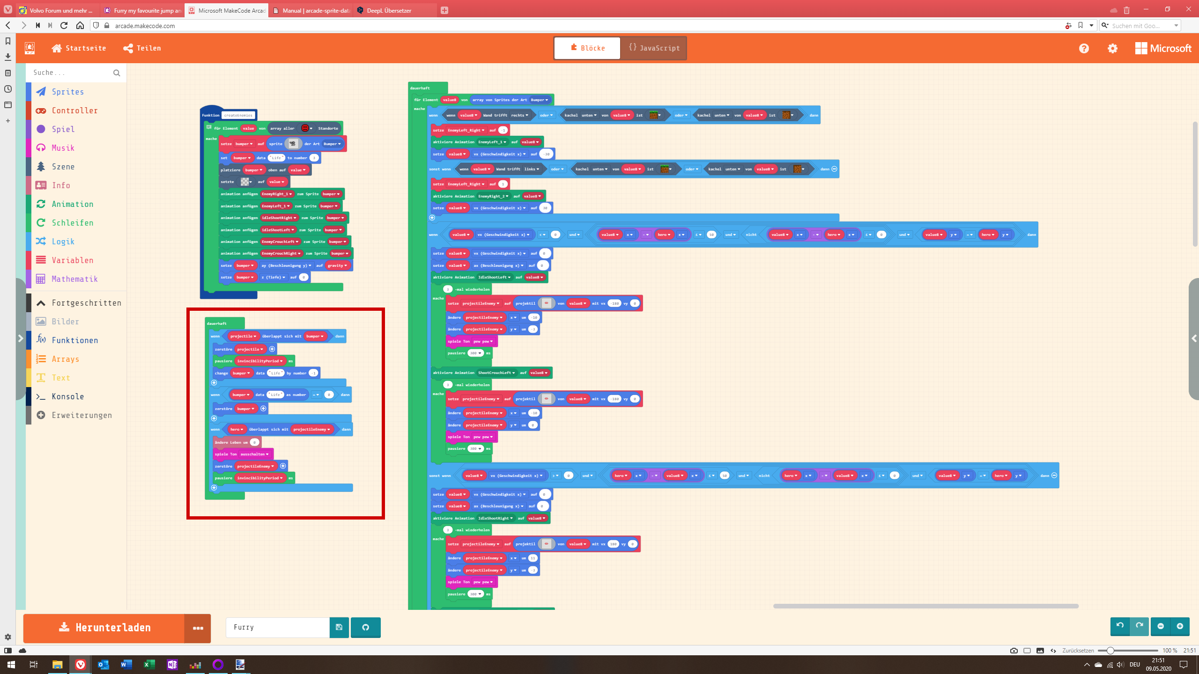Click the Herunterladen download button

coord(104,628)
